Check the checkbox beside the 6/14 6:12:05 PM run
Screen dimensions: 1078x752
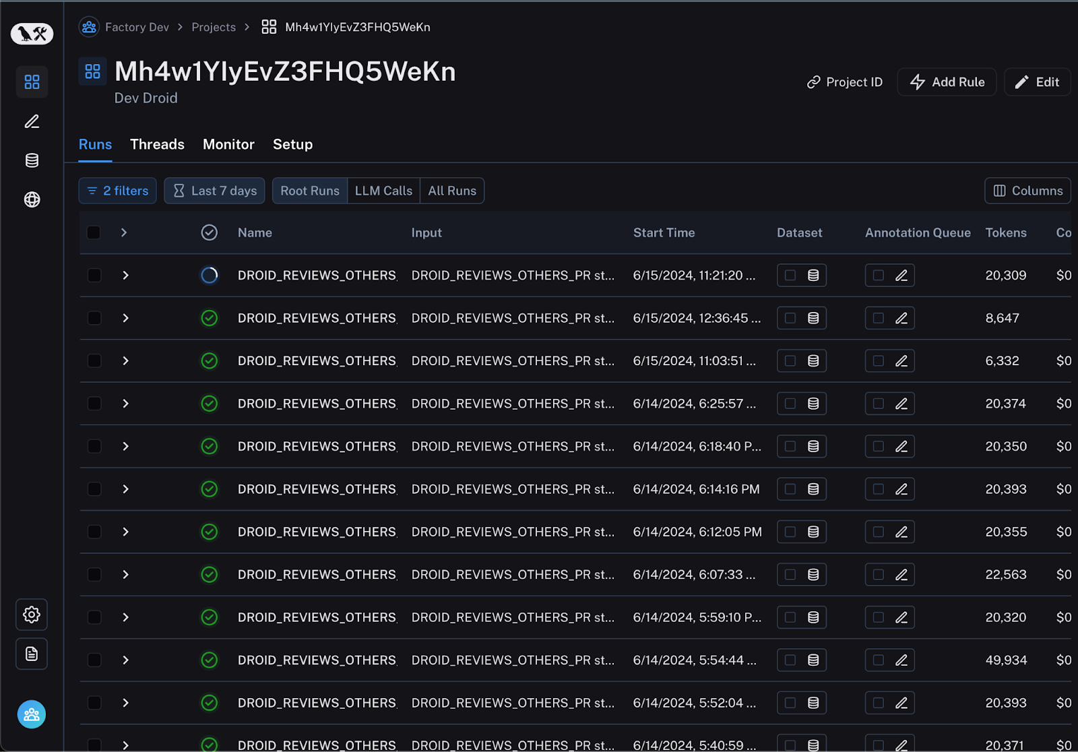tap(94, 532)
